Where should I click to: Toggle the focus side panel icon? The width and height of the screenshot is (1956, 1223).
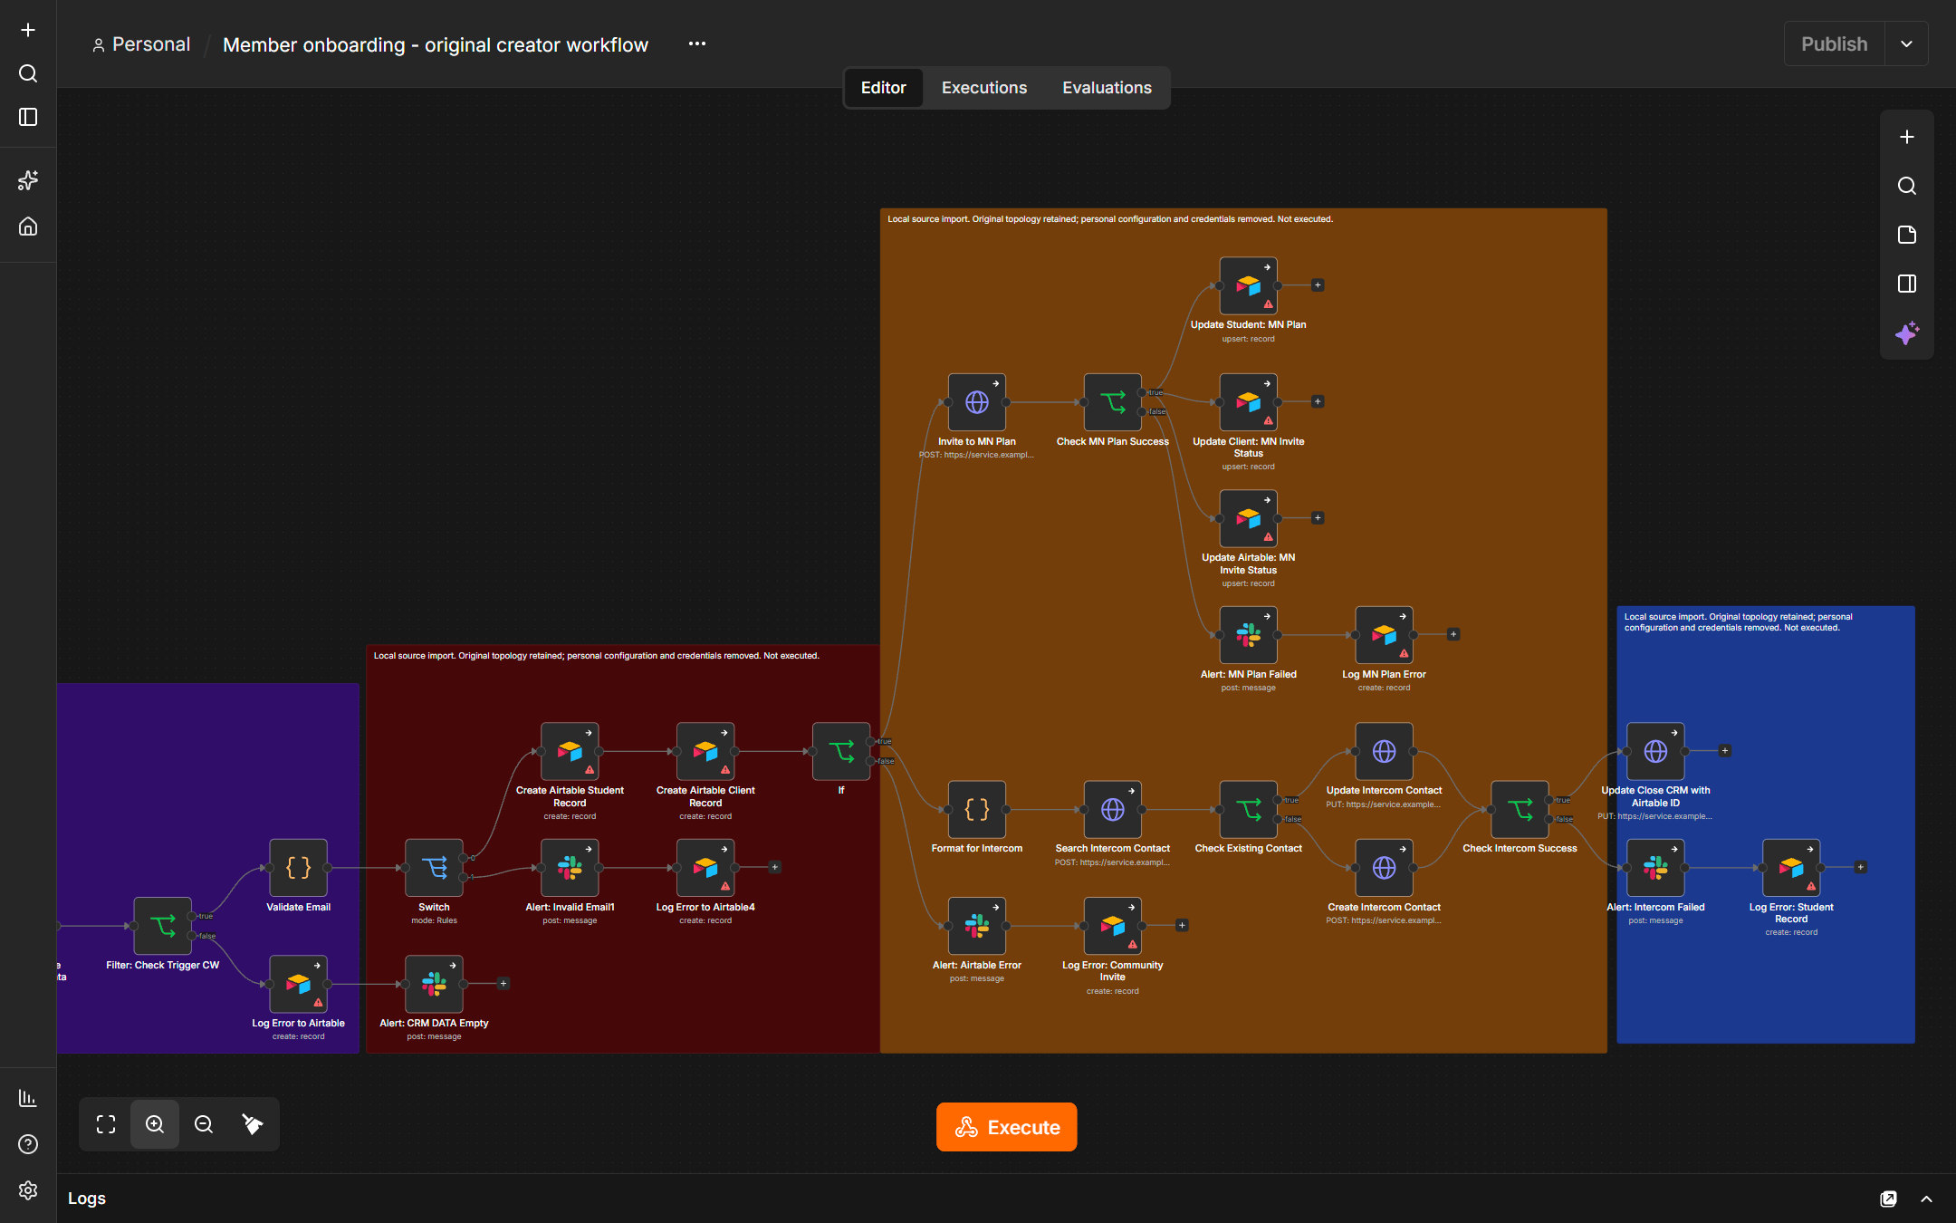click(x=1907, y=284)
